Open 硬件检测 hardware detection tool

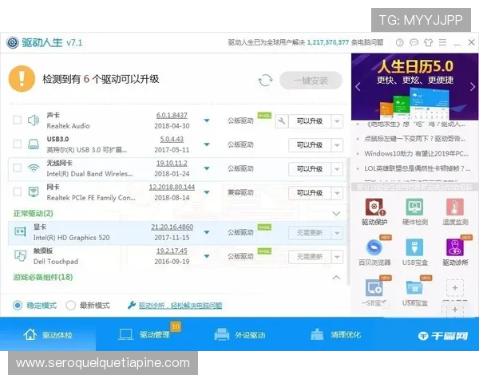coord(414,212)
